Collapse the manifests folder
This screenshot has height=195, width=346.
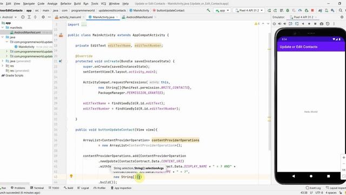[x=3, y=28]
